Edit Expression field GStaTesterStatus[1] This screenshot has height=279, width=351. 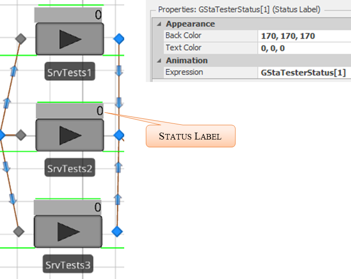[x=305, y=72]
